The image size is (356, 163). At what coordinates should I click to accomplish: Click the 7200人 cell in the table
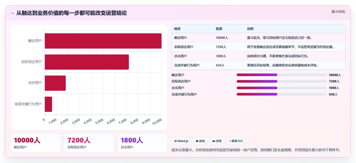point(221,47)
